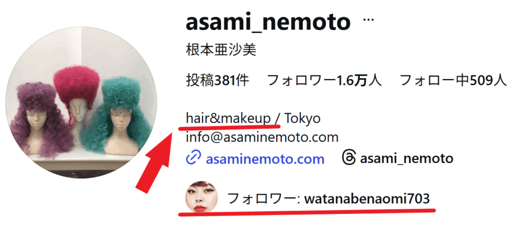
Task: Click the Threads logo icon
Action: 349,158
